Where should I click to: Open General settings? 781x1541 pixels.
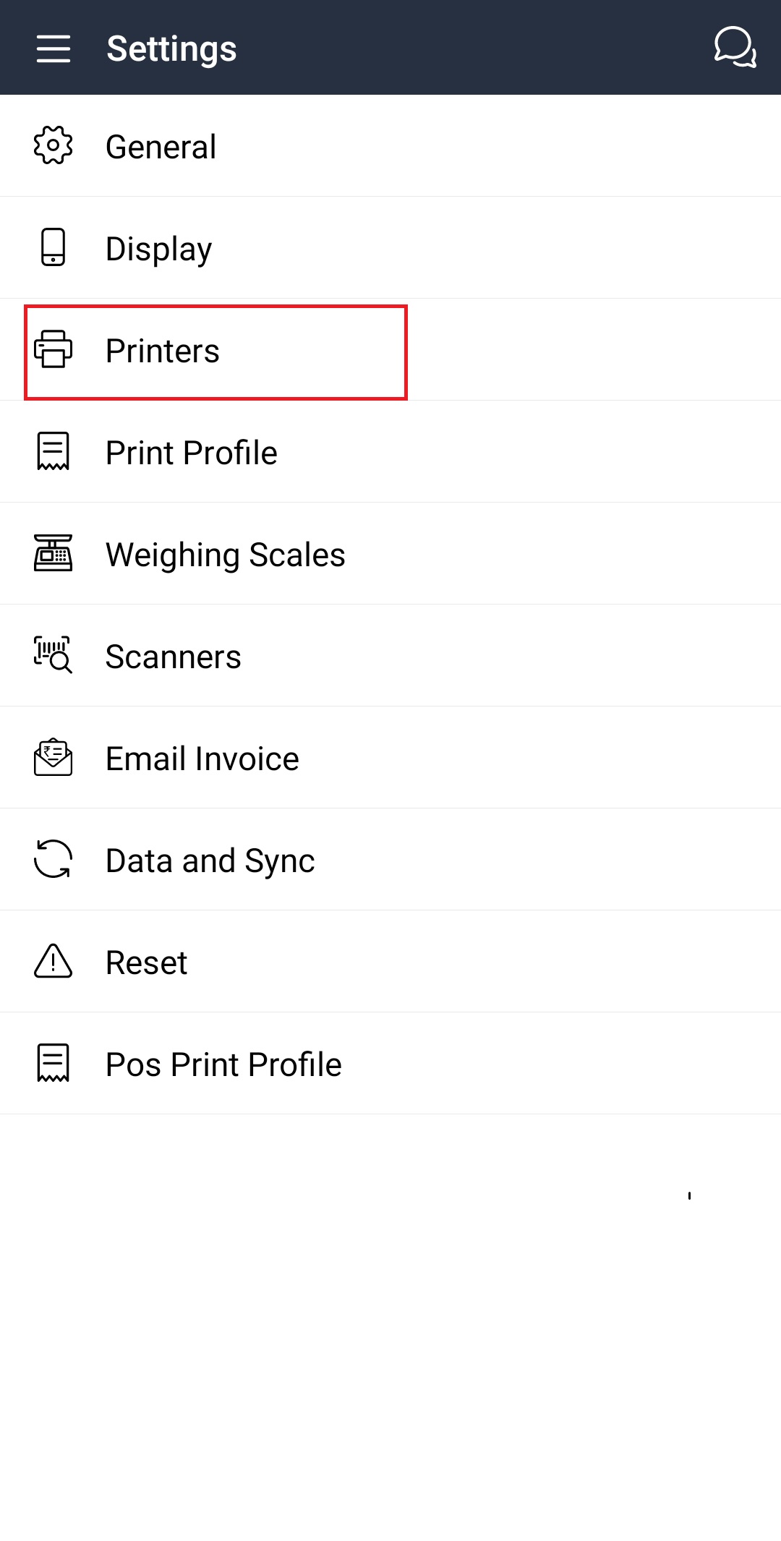(161, 147)
